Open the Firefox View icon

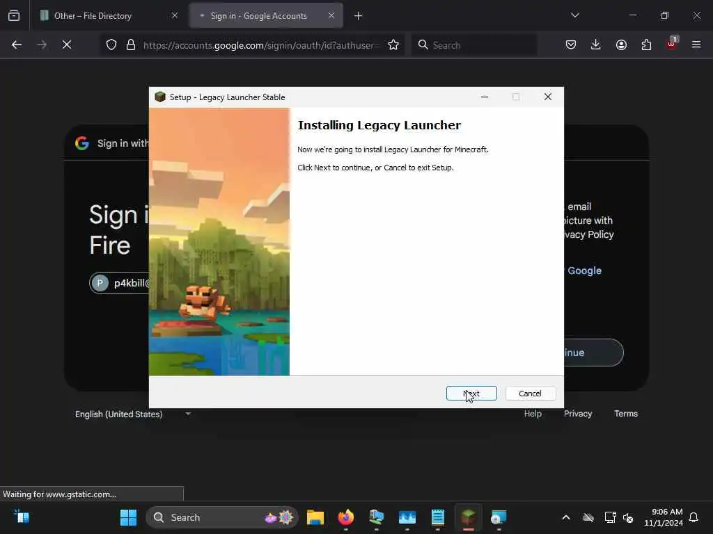click(x=14, y=15)
